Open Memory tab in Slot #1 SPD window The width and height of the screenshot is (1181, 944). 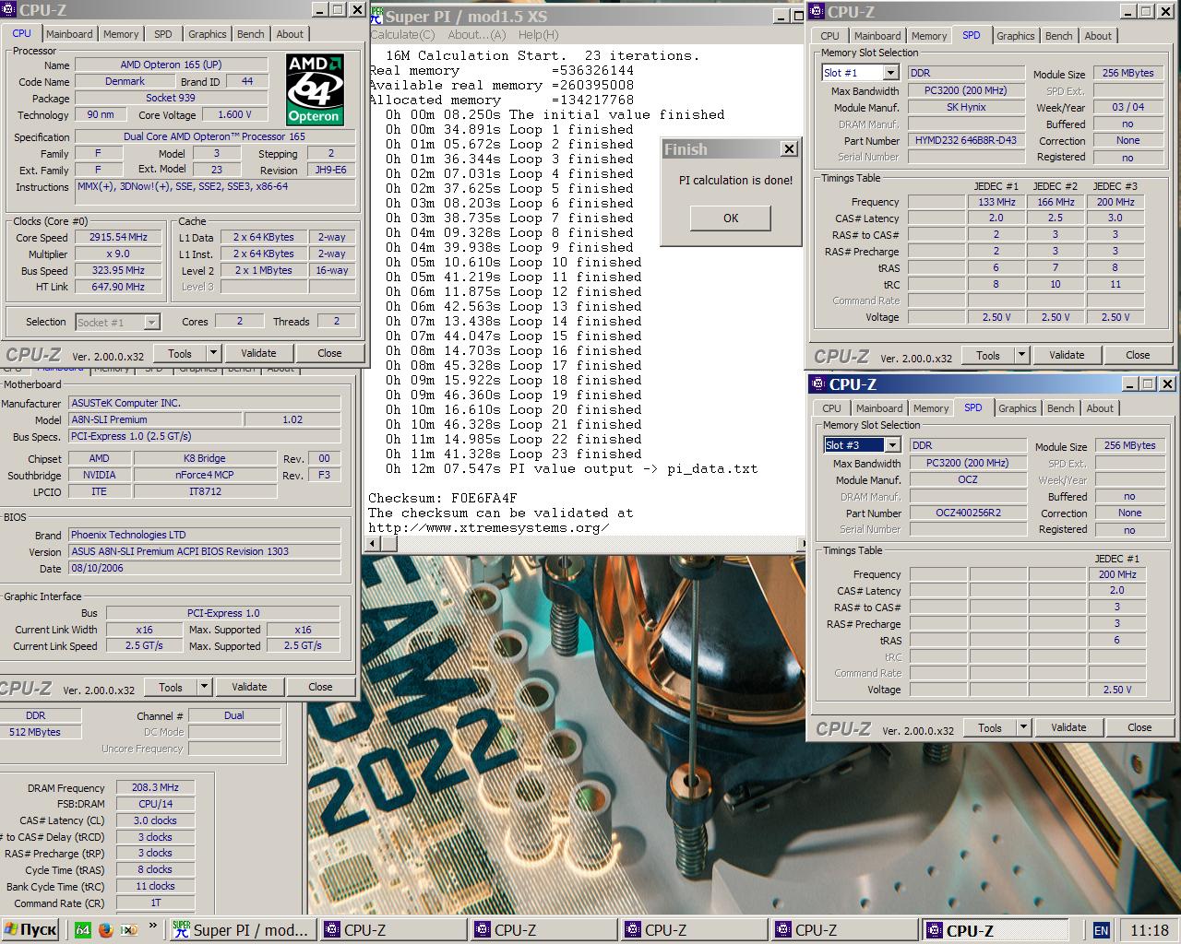coord(928,36)
